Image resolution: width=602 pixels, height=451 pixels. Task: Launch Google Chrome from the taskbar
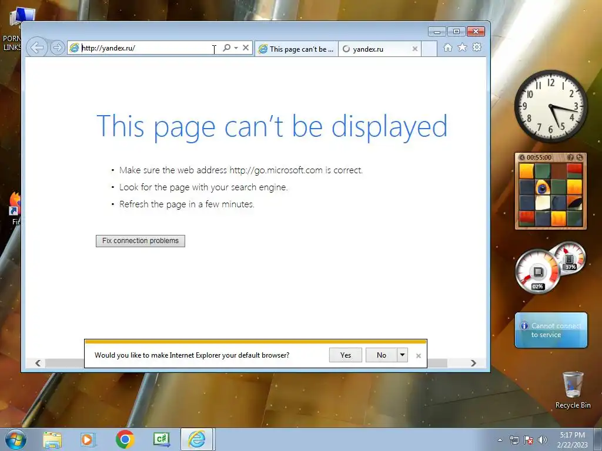(125, 439)
